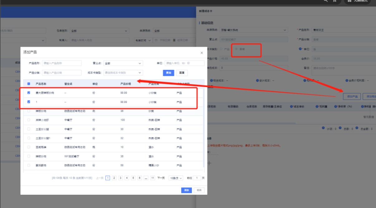The image size is (376, 208).
Task: Select the 产品 radio in cost card type
Action: tap(221, 49)
